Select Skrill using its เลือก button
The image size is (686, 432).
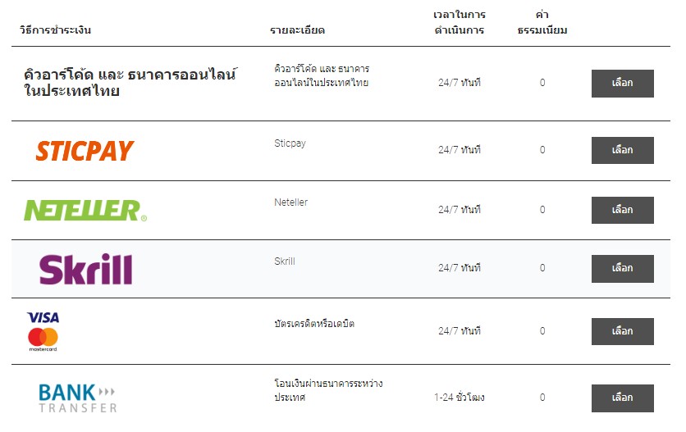622,268
